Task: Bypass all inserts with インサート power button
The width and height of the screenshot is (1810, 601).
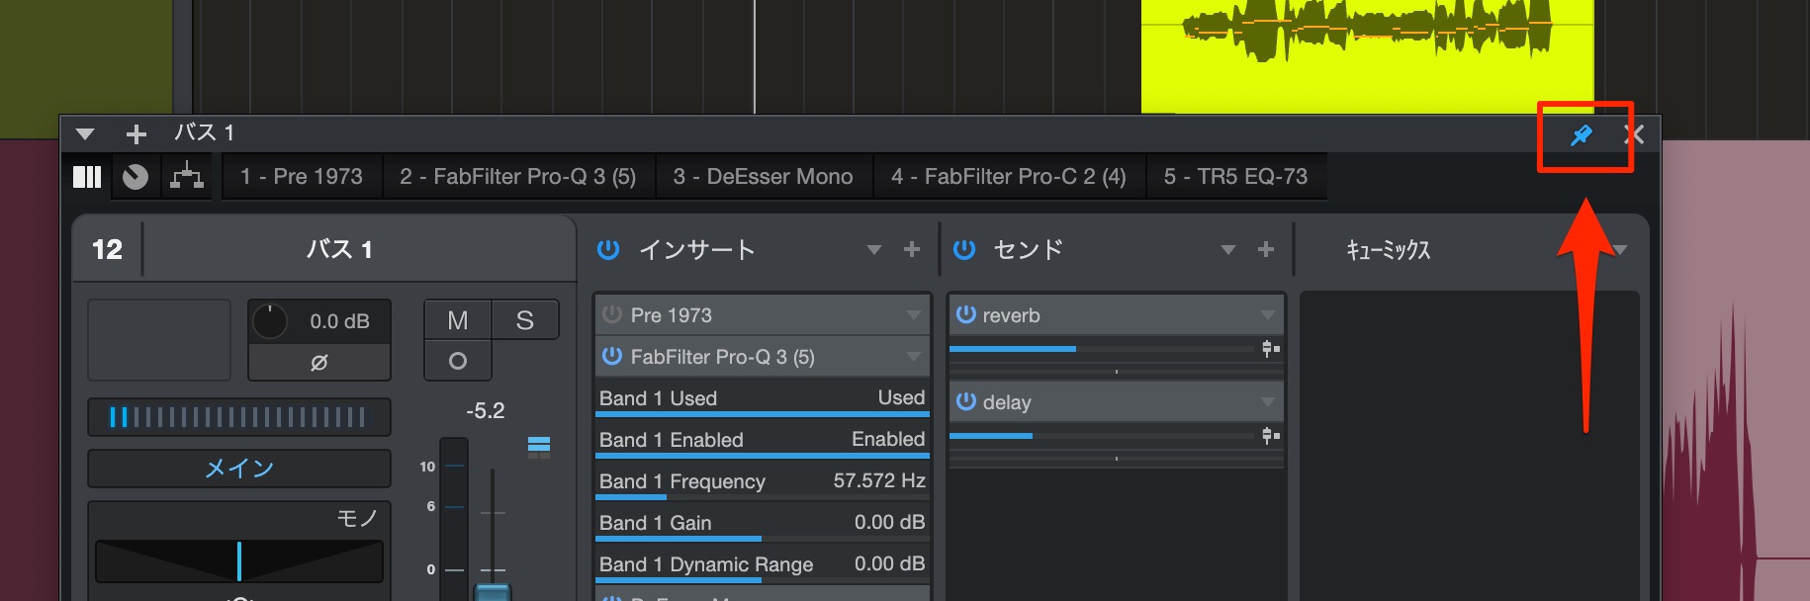Action: tap(608, 250)
